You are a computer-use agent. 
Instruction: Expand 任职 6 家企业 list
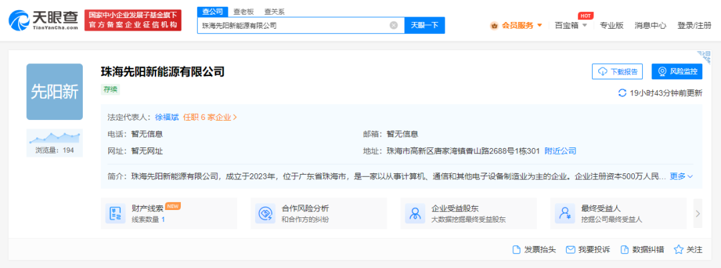pos(210,117)
